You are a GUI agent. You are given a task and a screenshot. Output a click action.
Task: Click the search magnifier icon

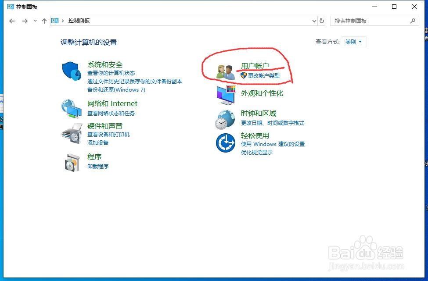point(413,21)
